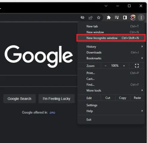Open the Extensions puzzle piece icon
The width and height of the screenshot is (148, 143).
[x=109, y=18]
